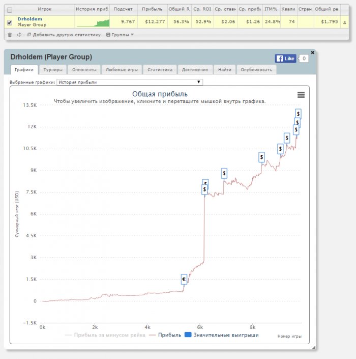Click the topmost dollar win marker
The height and width of the screenshot is (359, 356).
point(298,114)
